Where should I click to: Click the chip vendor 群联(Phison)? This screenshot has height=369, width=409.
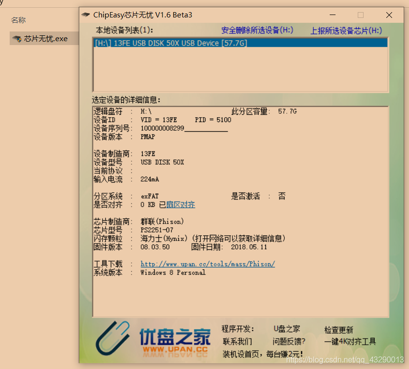162,222
